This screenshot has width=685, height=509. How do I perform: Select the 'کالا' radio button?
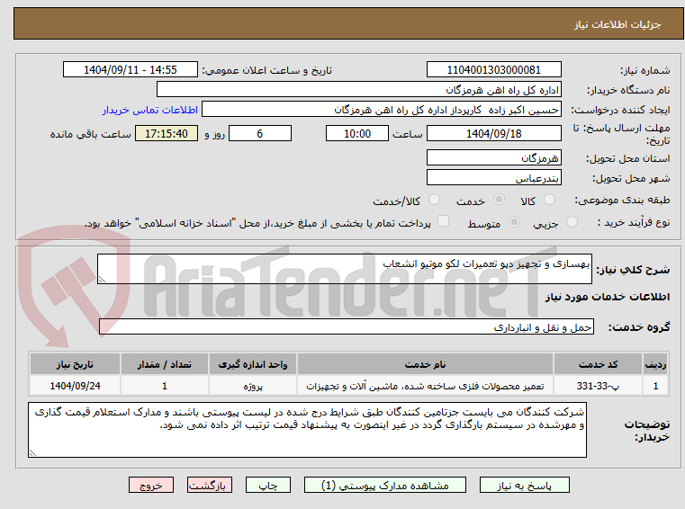coord(549,200)
